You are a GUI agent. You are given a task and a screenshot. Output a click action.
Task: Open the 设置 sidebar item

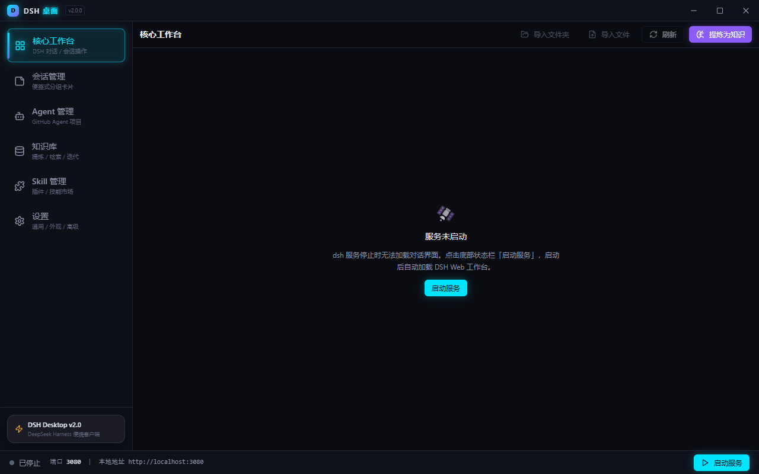(x=66, y=221)
